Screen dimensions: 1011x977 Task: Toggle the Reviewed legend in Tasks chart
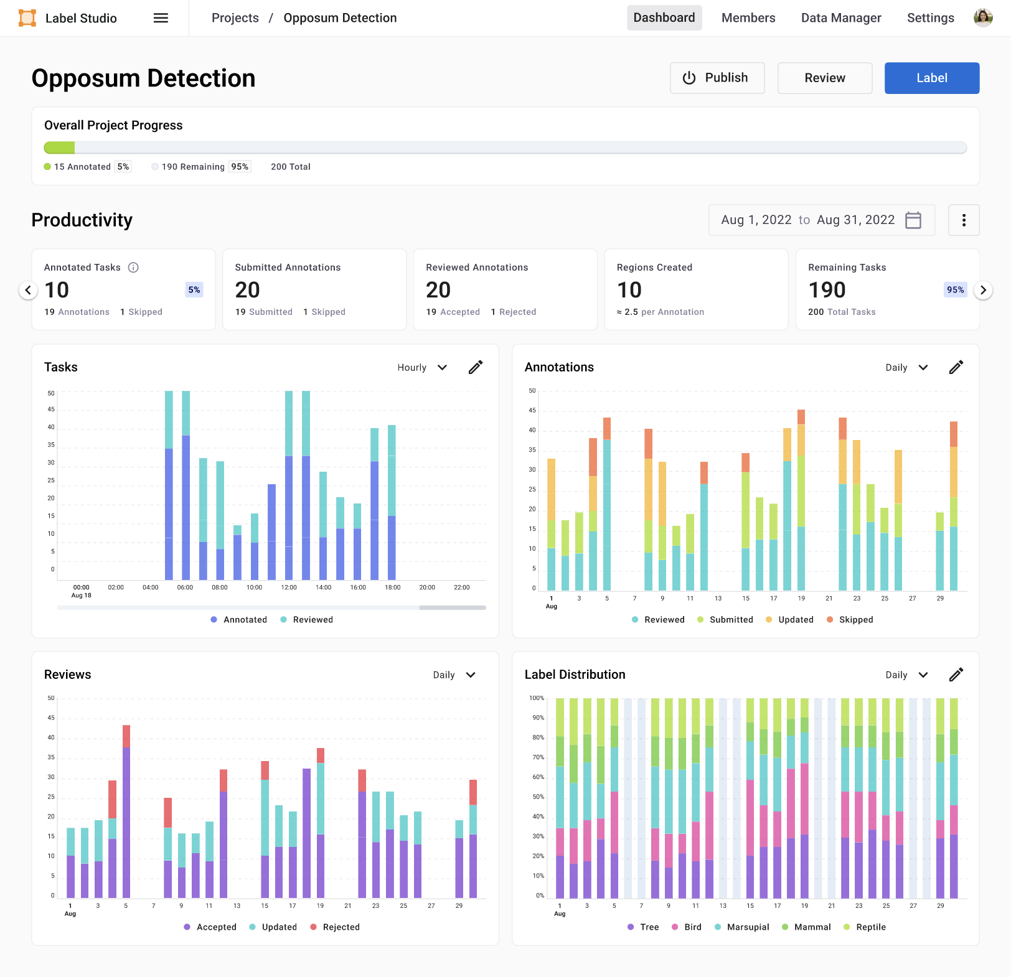point(307,620)
